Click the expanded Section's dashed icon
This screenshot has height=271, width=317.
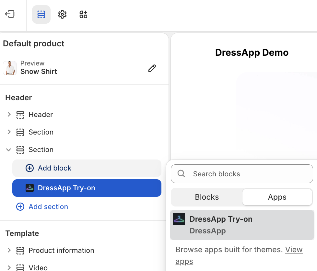click(x=20, y=150)
